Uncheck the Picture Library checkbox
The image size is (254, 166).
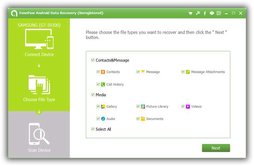tap(138, 107)
